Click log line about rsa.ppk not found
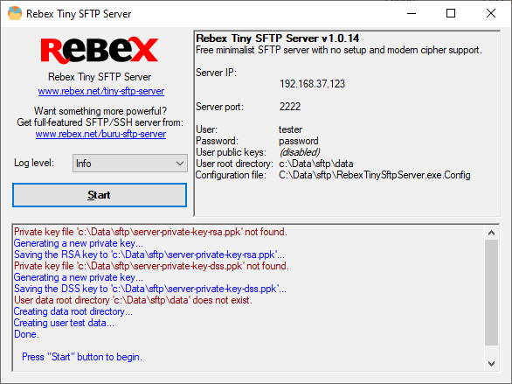The width and height of the screenshot is (512, 384). coord(150,232)
